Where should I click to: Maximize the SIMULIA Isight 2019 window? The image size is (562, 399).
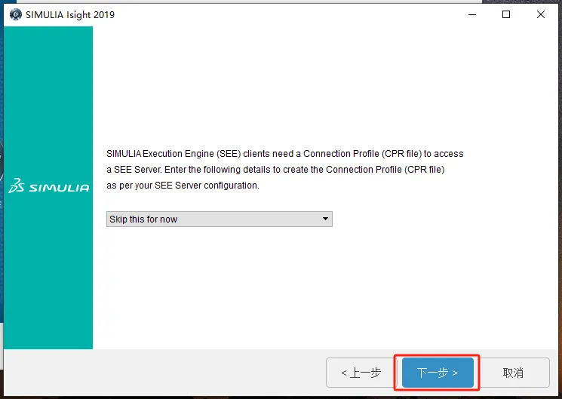click(506, 14)
